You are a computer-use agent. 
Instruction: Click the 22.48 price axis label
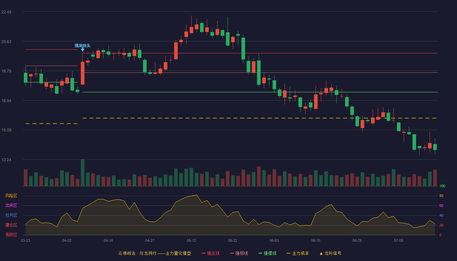click(6, 12)
